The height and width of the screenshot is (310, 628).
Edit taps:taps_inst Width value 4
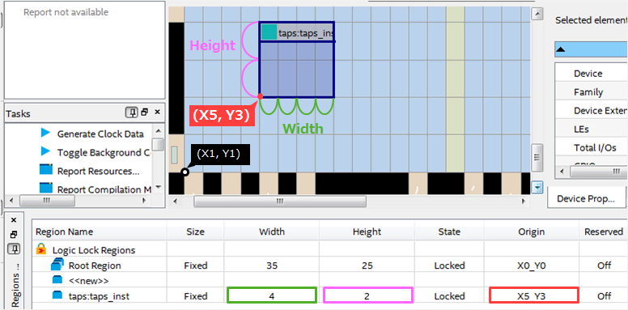(x=272, y=295)
